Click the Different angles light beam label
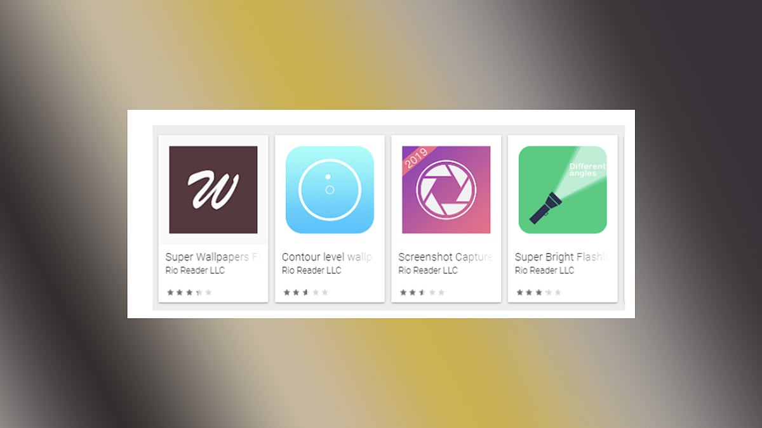The height and width of the screenshot is (428, 762). pyautogui.click(x=587, y=170)
